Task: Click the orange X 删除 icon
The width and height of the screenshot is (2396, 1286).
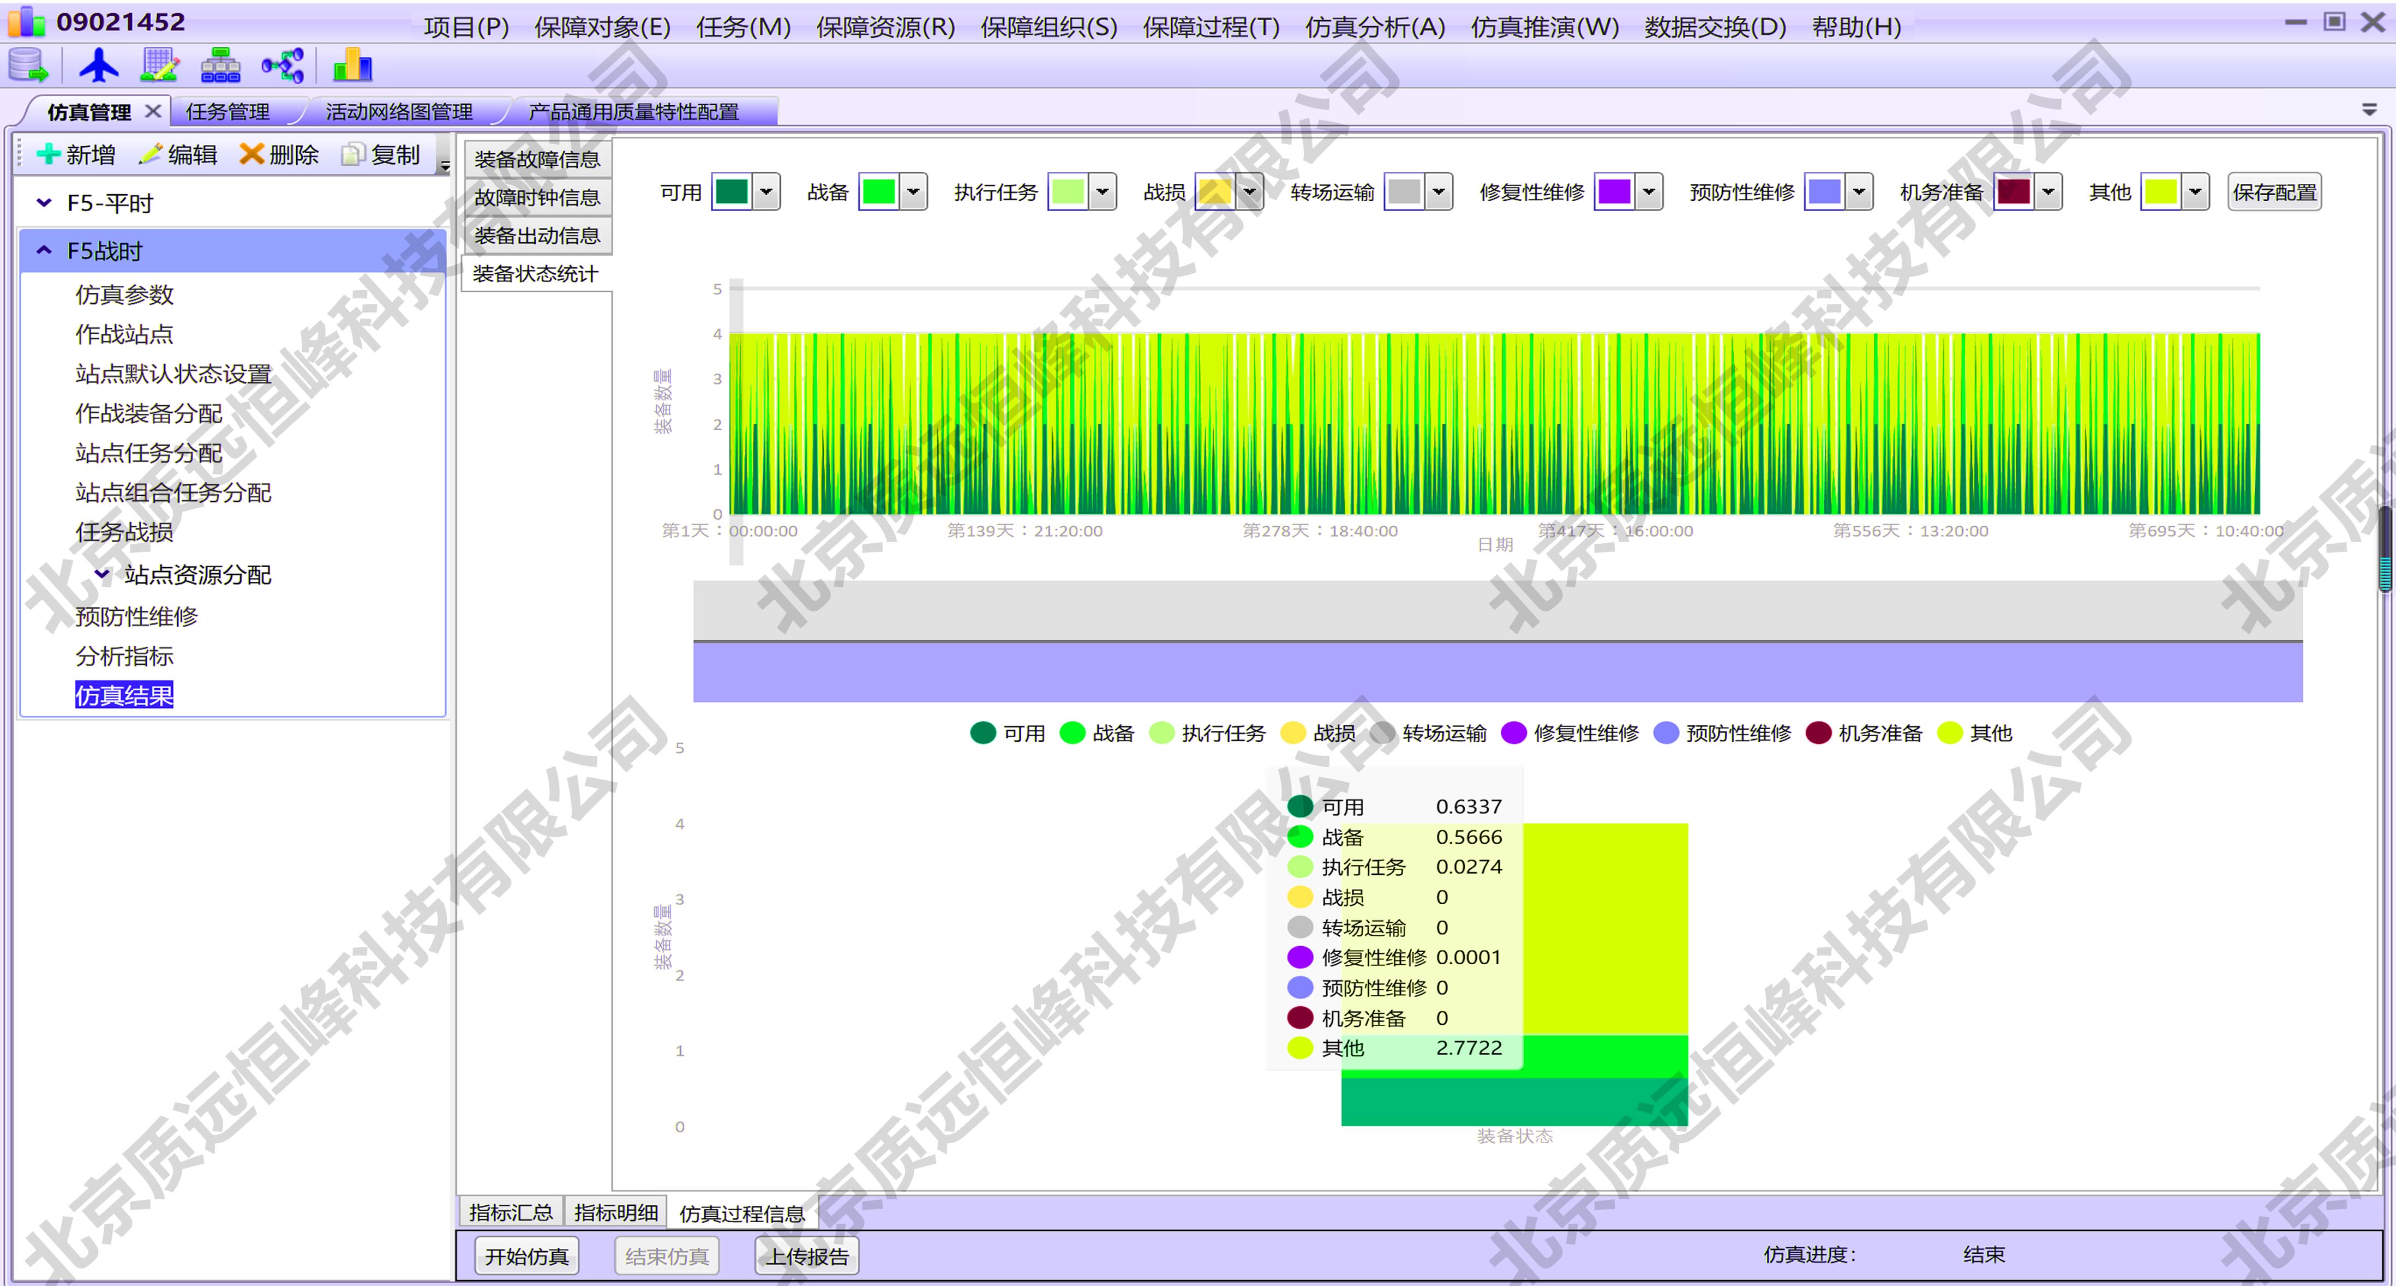Action: click(251, 154)
